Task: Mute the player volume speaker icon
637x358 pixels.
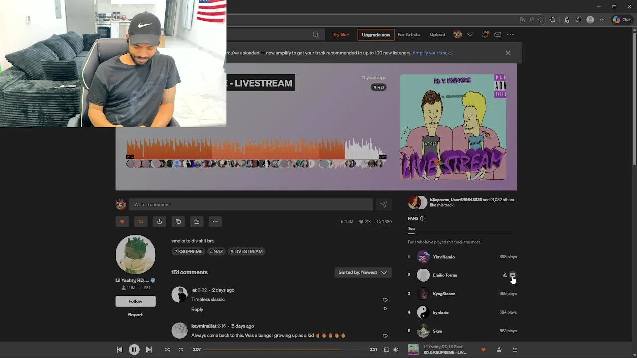Action: pyautogui.click(x=396, y=350)
